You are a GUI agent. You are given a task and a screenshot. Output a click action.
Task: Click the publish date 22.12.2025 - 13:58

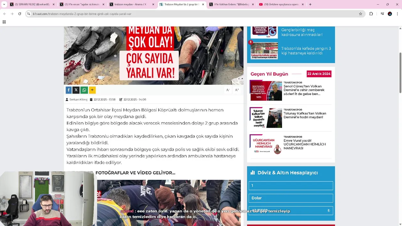[104, 100]
